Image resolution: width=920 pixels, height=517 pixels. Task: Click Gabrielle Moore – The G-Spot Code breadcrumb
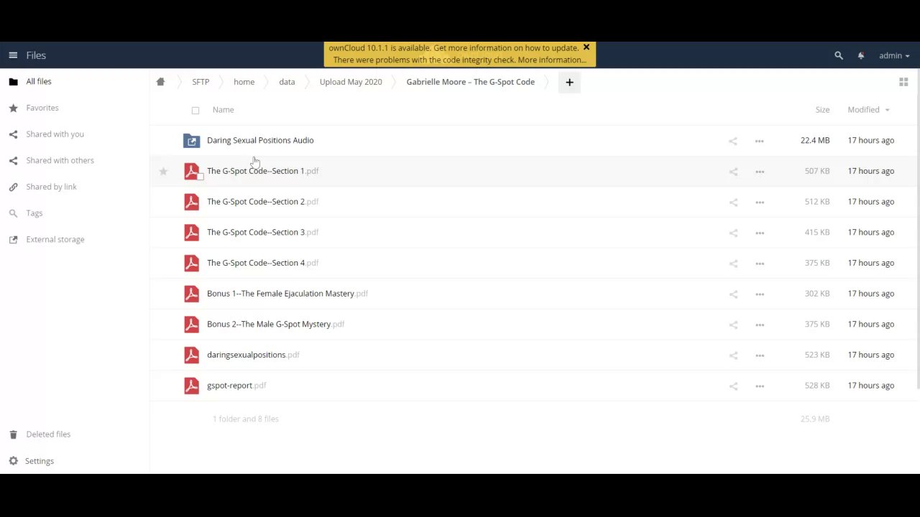(x=470, y=82)
